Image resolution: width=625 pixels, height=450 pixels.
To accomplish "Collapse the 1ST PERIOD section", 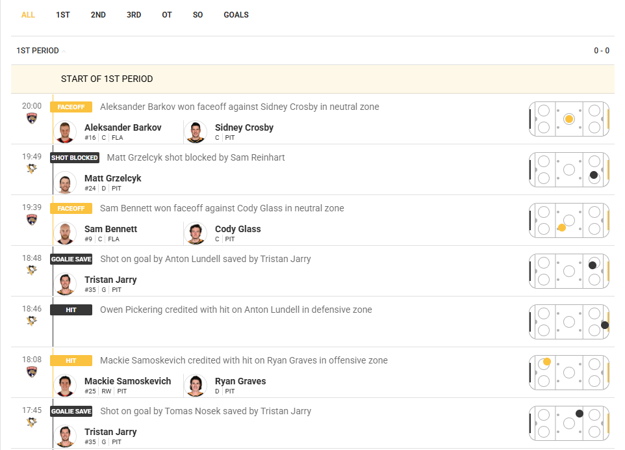I will tap(41, 51).
